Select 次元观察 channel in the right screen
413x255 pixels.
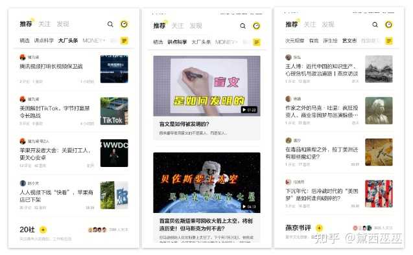(295, 41)
